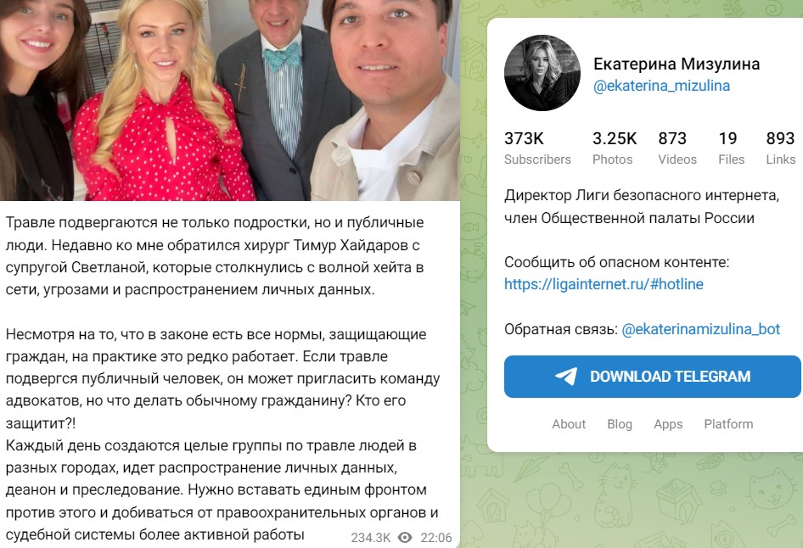Select the 893 Links counter
The image size is (803, 548).
coord(780,148)
